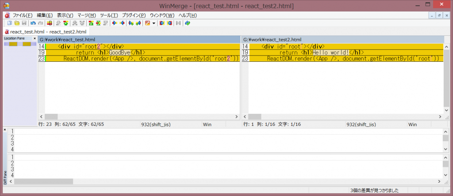Go to current difference icon
The height and width of the screenshot is (196, 453).
[x=99, y=23]
